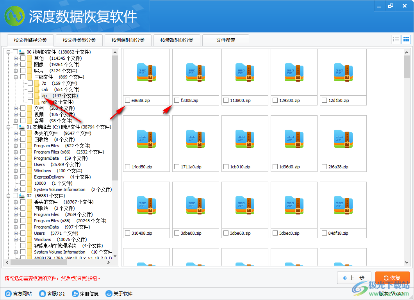Switch to 按修改时间分类 tab
Image resolution: width=414 pixels, height=300 pixels.
[x=177, y=40]
